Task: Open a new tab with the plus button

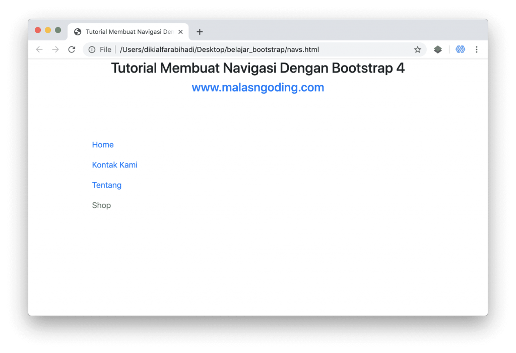Action: (x=200, y=32)
